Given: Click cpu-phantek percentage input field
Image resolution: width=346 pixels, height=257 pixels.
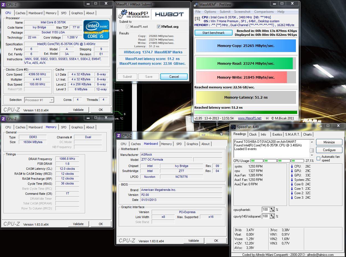Looking at the screenshot, I should tap(266, 209).
